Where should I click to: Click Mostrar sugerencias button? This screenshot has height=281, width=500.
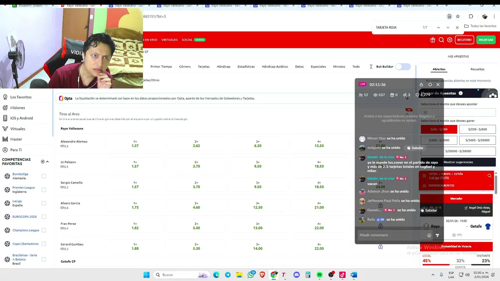pos(458,162)
